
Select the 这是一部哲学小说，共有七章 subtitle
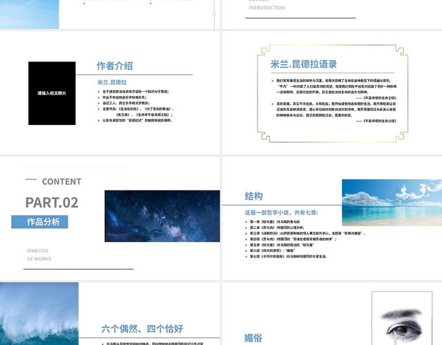pos(281,213)
